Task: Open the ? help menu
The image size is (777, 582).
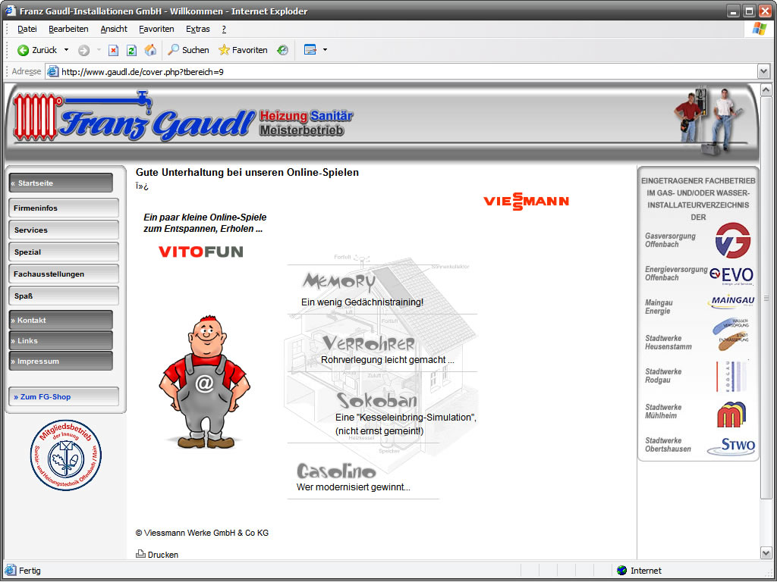Action: coord(224,30)
